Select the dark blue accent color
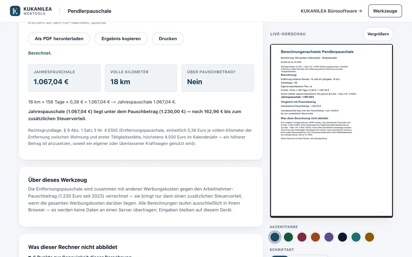 275,237
